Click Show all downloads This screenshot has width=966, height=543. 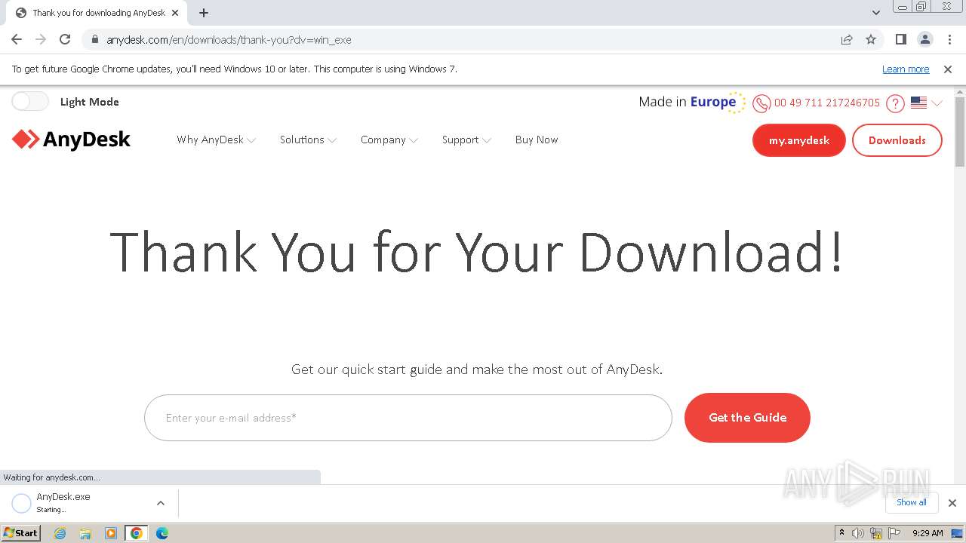click(x=912, y=502)
